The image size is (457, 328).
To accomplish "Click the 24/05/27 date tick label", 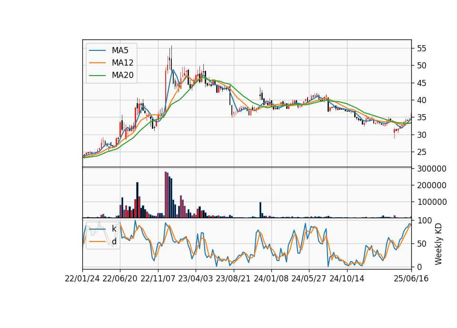I will (309, 279).
